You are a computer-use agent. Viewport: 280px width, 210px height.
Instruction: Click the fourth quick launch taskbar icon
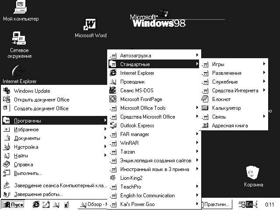(x=66, y=204)
